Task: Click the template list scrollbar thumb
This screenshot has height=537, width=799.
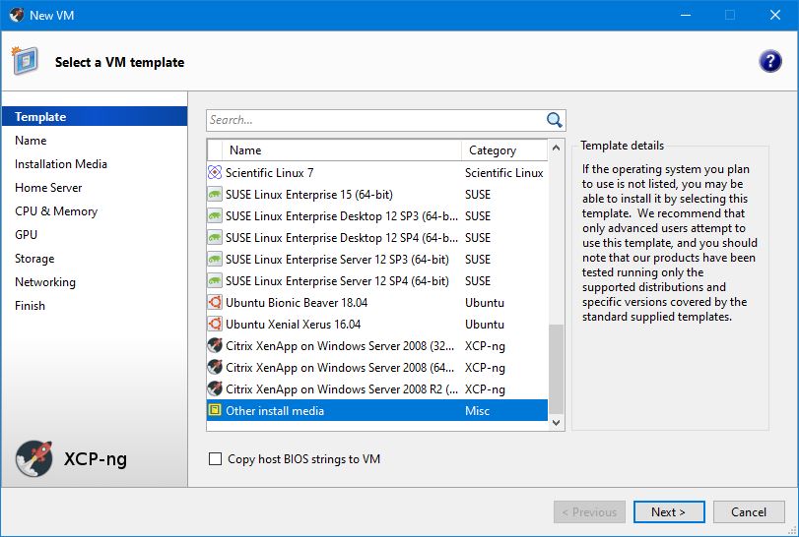Action: 556,369
